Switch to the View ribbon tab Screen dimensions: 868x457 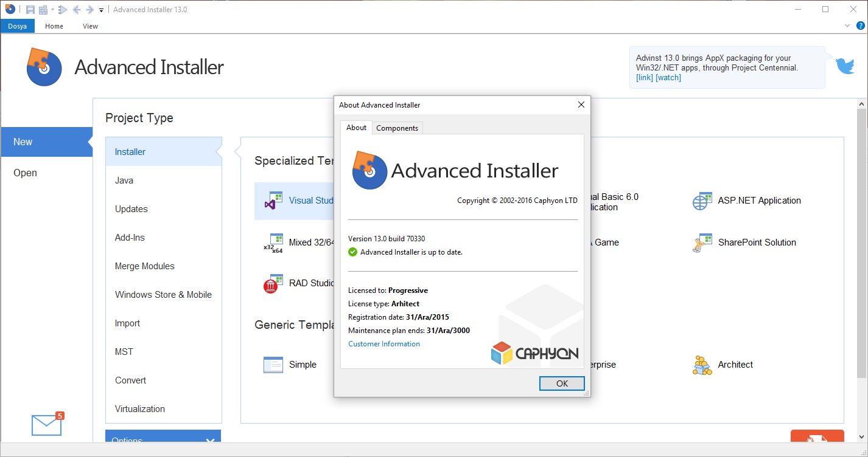tap(90, 26)
